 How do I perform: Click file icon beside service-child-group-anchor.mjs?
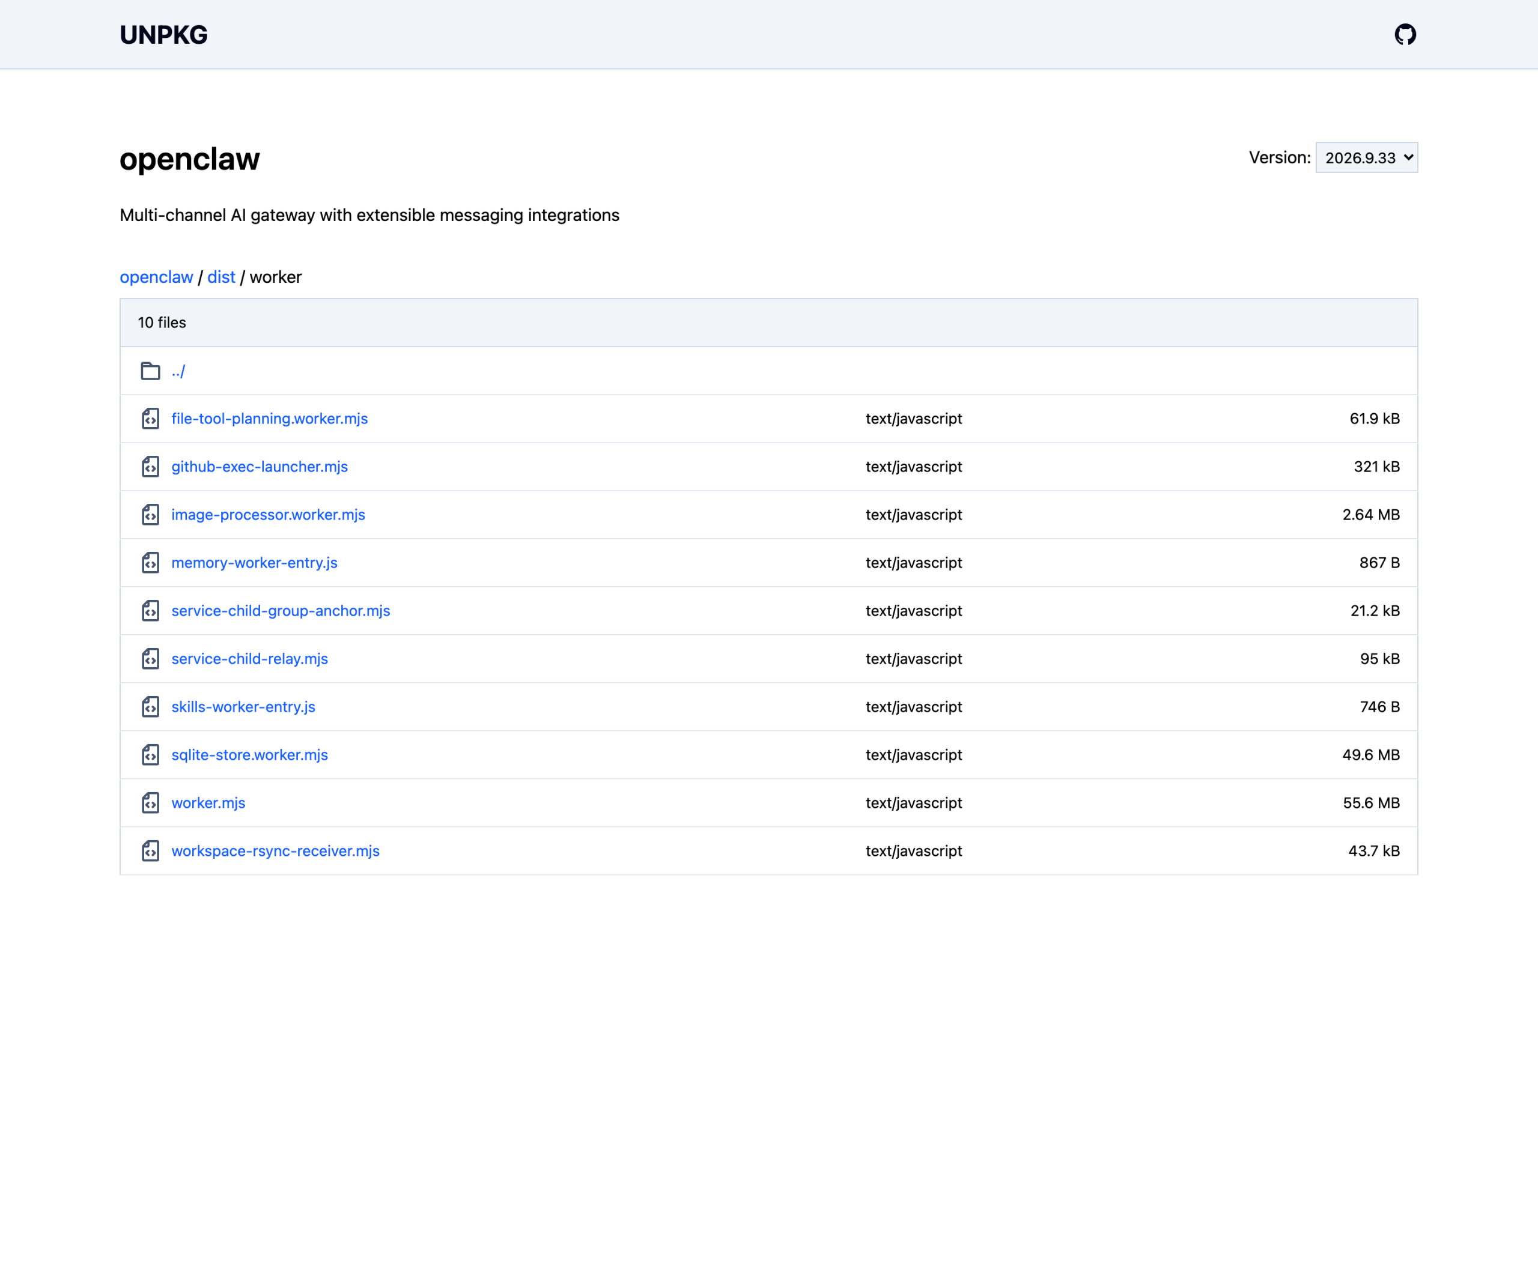coord(150,611)
